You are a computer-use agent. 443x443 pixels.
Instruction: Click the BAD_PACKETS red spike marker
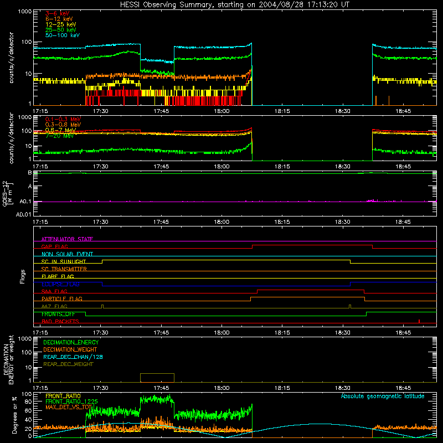pyautogui.click(x=419, y=321)
